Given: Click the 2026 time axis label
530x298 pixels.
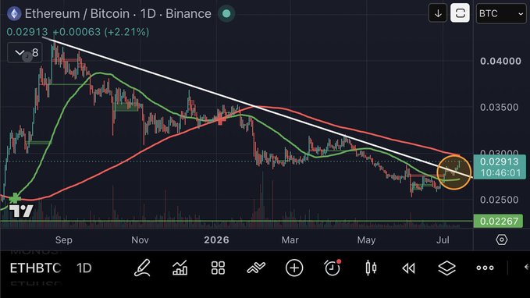Looking at the screenshot, I should (x=216, y=240).
